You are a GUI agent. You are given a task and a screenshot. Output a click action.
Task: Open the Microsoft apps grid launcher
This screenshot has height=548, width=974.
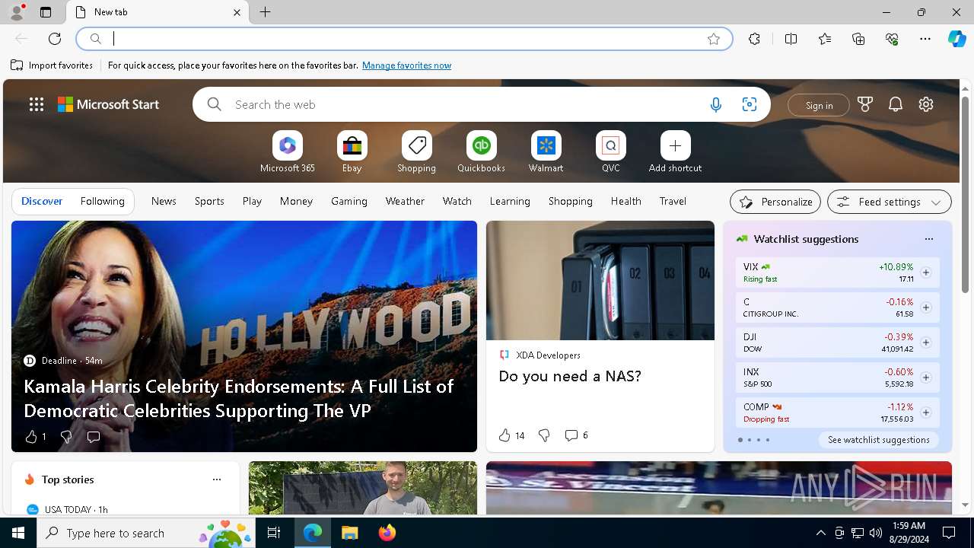click(x=37, y=104)
